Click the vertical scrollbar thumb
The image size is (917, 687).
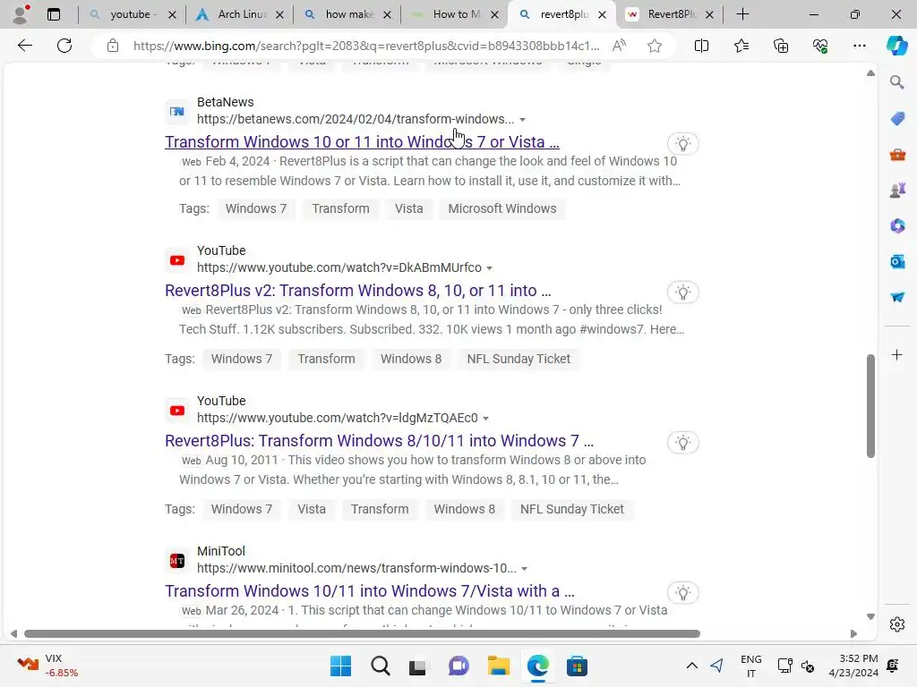tap(870, 405)
